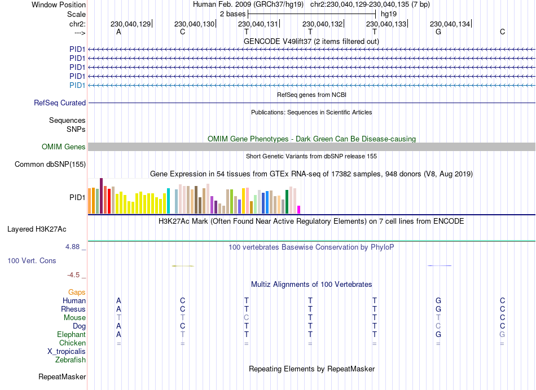
Task: Open the GTEx Gene Expression track title
Action: pos(311,174)
